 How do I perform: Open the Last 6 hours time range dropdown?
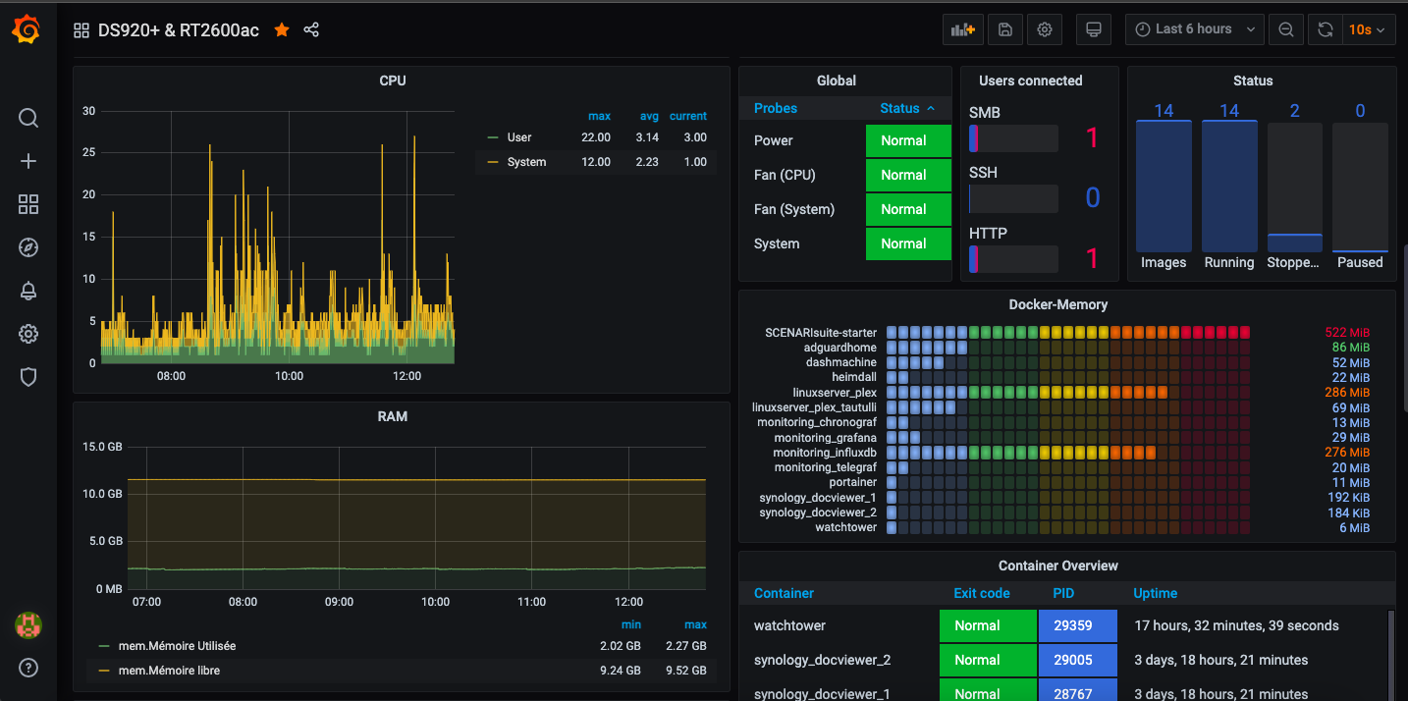click(x=1194, y=29)
